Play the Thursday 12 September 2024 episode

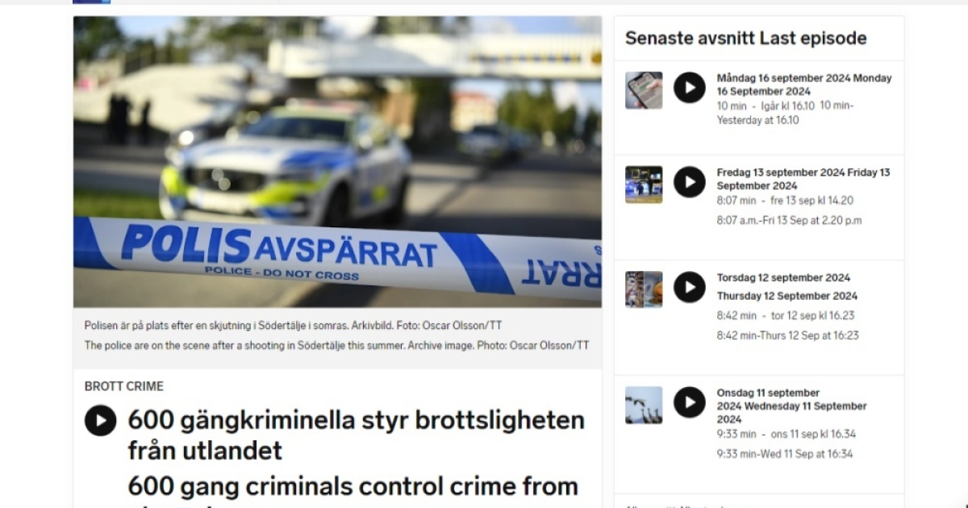tap(690, 286)
